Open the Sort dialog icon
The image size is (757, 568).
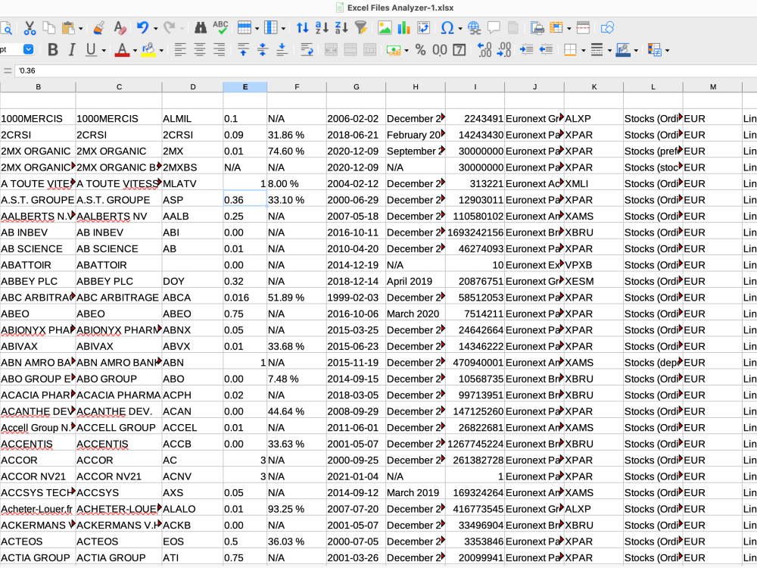click(x=303, y=28)
